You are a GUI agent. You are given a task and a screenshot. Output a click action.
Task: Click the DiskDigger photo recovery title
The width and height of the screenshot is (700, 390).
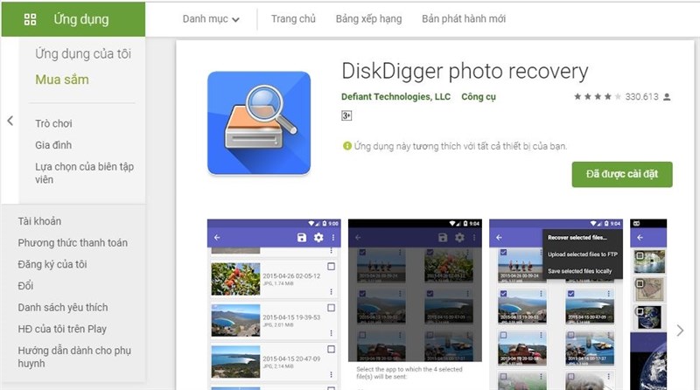coord(465,72)
